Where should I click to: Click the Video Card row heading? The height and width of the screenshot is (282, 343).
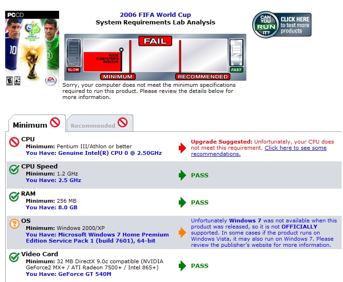tap(39, 254)
